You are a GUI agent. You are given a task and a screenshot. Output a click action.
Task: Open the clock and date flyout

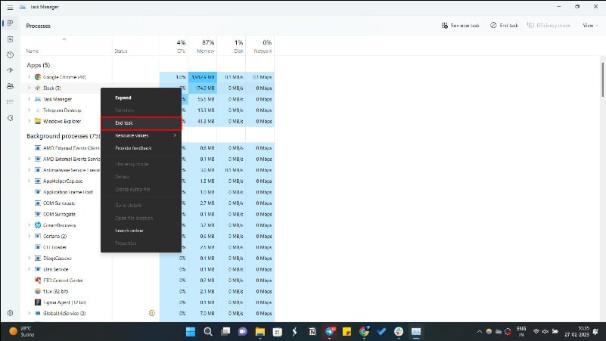[x=576, y=331]
